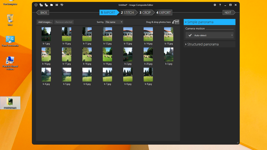Start new panorama from video icon
The image size is (267, 150).
click(x=46, y=5)
